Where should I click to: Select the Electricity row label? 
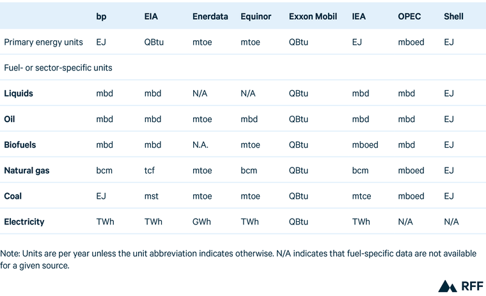click(24, 222)
